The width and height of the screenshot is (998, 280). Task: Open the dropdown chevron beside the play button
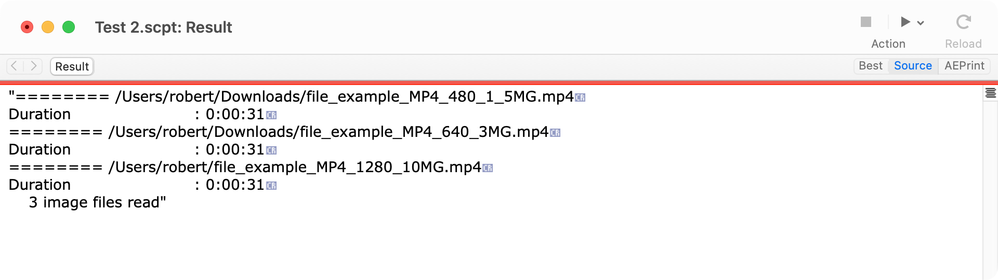click(x=921, y=23)
